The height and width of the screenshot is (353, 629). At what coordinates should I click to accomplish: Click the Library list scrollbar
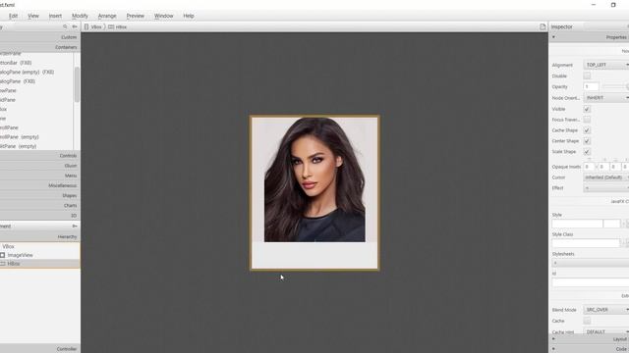[77, 84]
